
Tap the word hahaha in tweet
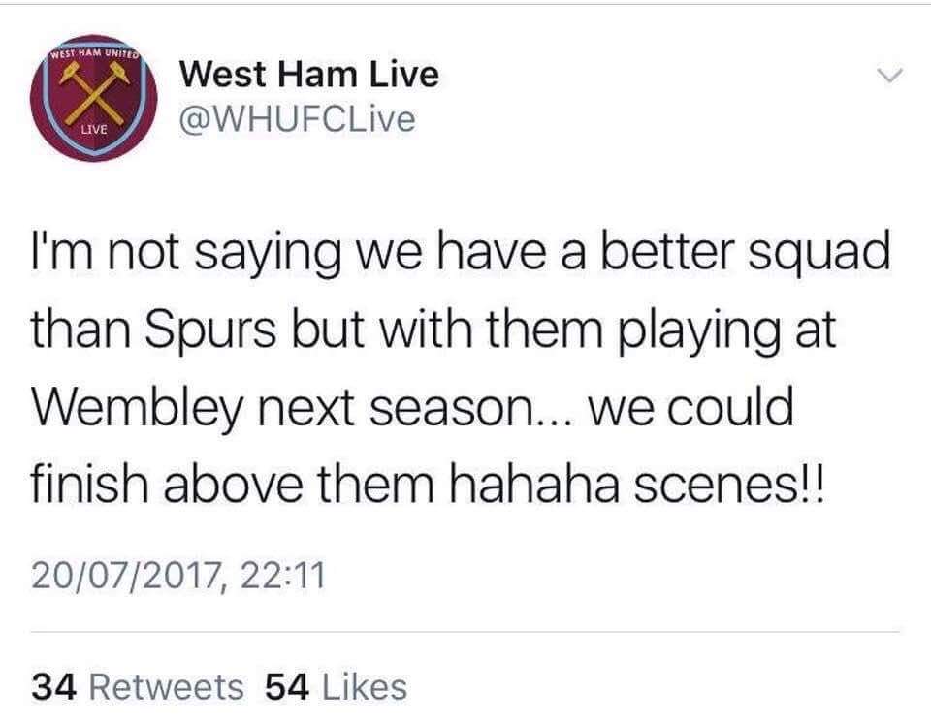534,484
